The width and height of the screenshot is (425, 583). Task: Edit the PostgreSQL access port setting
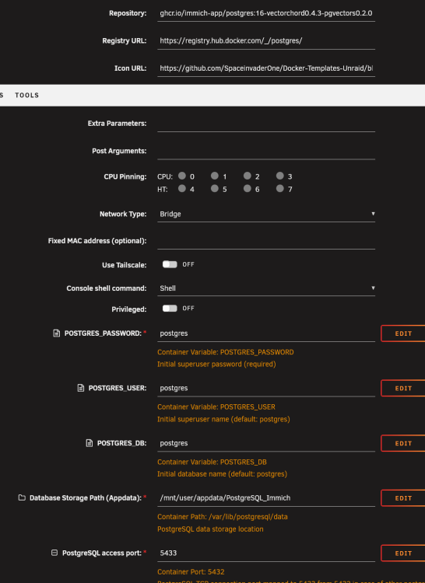tap(403, 553)
